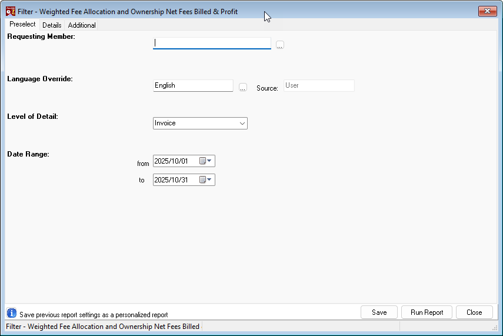Click the to date value 2025/10/31
The width and height of the screenshot is (503, 336).
(x=171, y=180)
